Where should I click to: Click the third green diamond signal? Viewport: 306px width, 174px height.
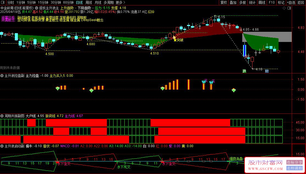click(162, 88)
